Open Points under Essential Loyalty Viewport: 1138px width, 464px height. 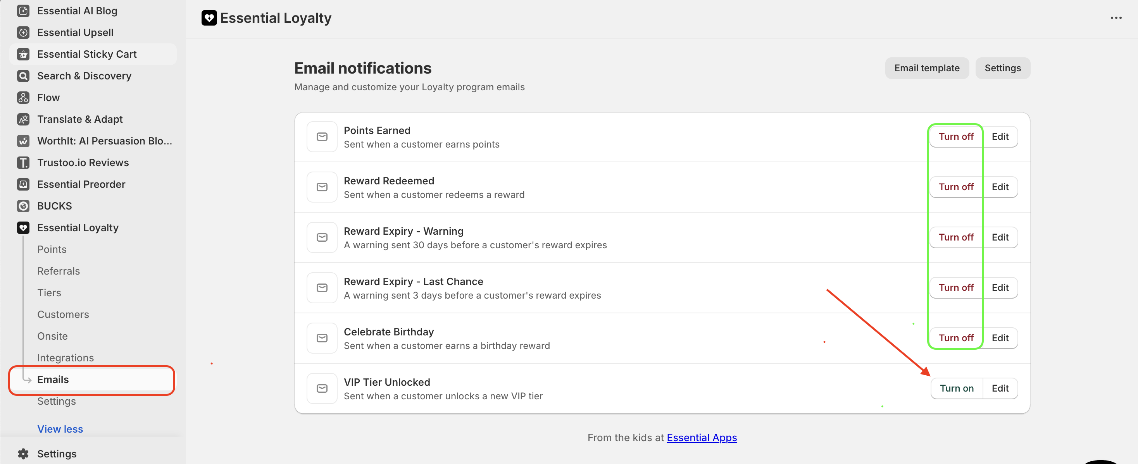[52, 249]
